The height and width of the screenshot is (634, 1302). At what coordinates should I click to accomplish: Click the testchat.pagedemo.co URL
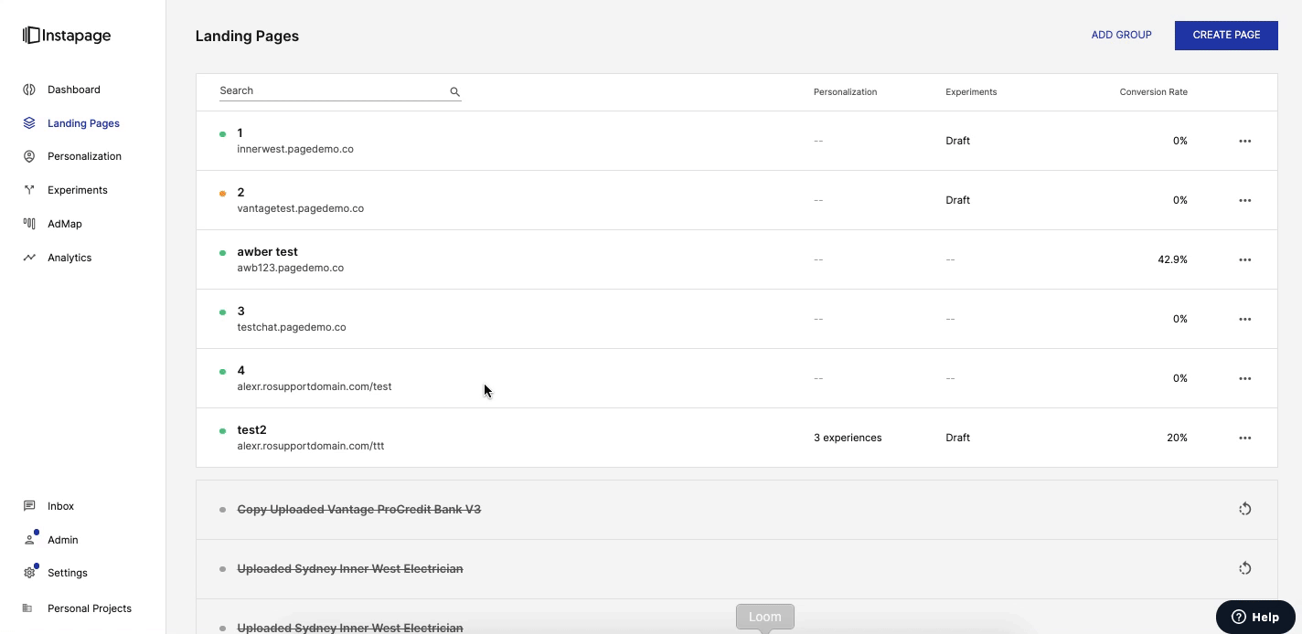[292, 327]
